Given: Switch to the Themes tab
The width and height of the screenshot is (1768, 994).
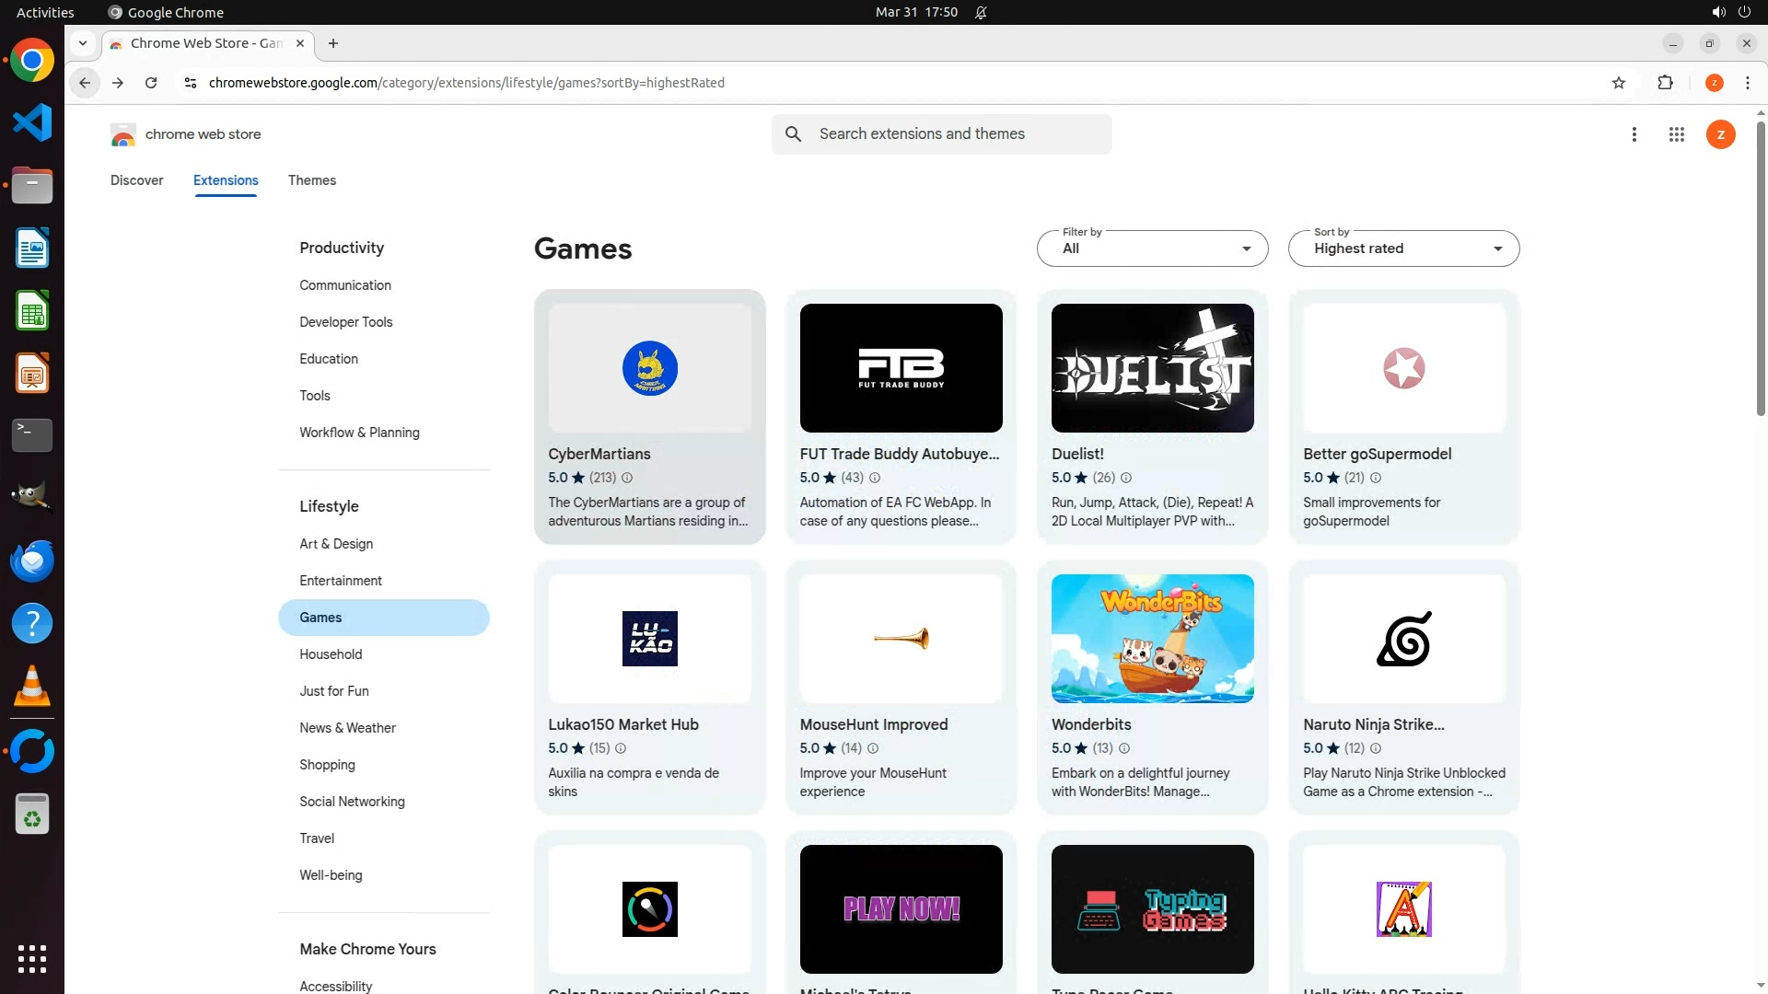Looking at the screenshot, I should point(311,180).
